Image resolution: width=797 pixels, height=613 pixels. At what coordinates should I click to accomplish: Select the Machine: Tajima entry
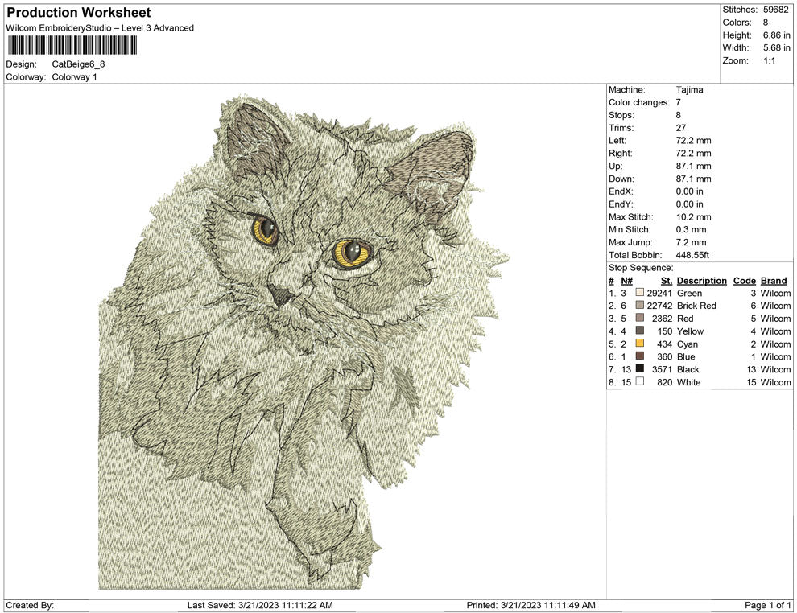tap(688, 90)
